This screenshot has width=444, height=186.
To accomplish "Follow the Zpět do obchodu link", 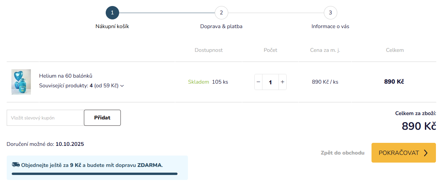I will coord(343,153).
